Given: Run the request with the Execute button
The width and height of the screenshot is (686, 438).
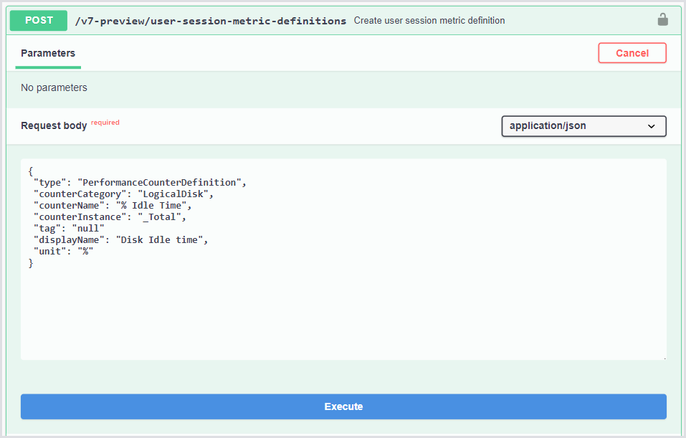Looking at the screenshot, I should point(343,406).
